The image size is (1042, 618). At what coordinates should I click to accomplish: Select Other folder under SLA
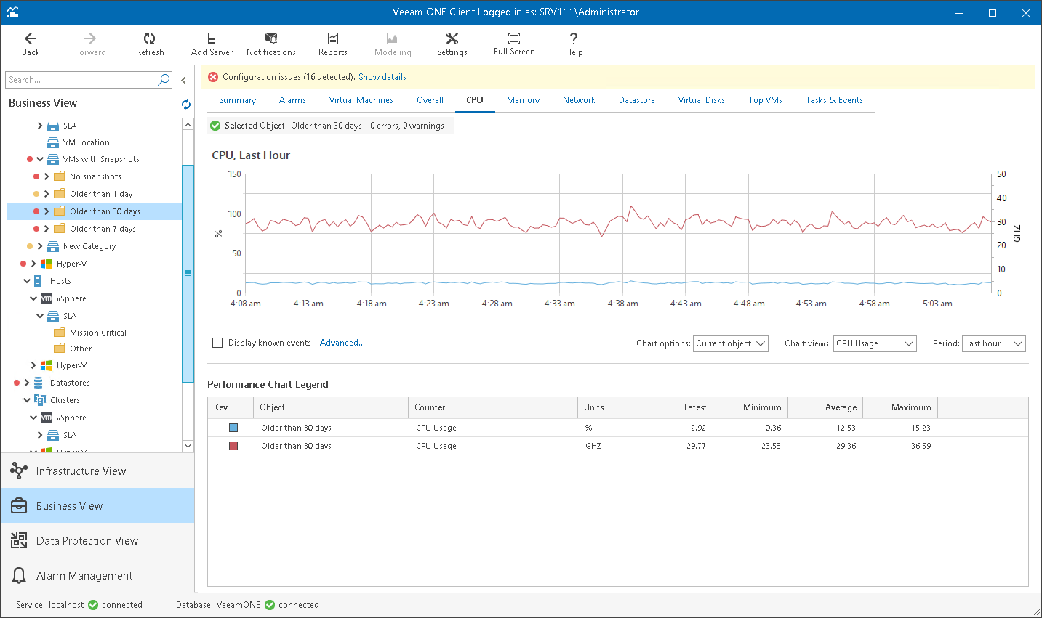[81, 349]
